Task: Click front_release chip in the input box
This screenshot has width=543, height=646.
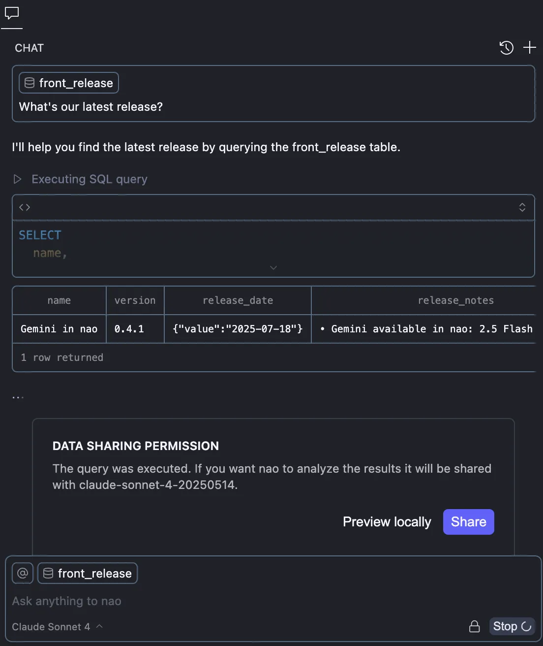Action: coord(88,573)
